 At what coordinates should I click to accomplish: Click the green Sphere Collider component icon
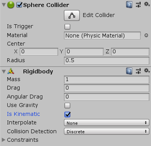tap(11, 5)
